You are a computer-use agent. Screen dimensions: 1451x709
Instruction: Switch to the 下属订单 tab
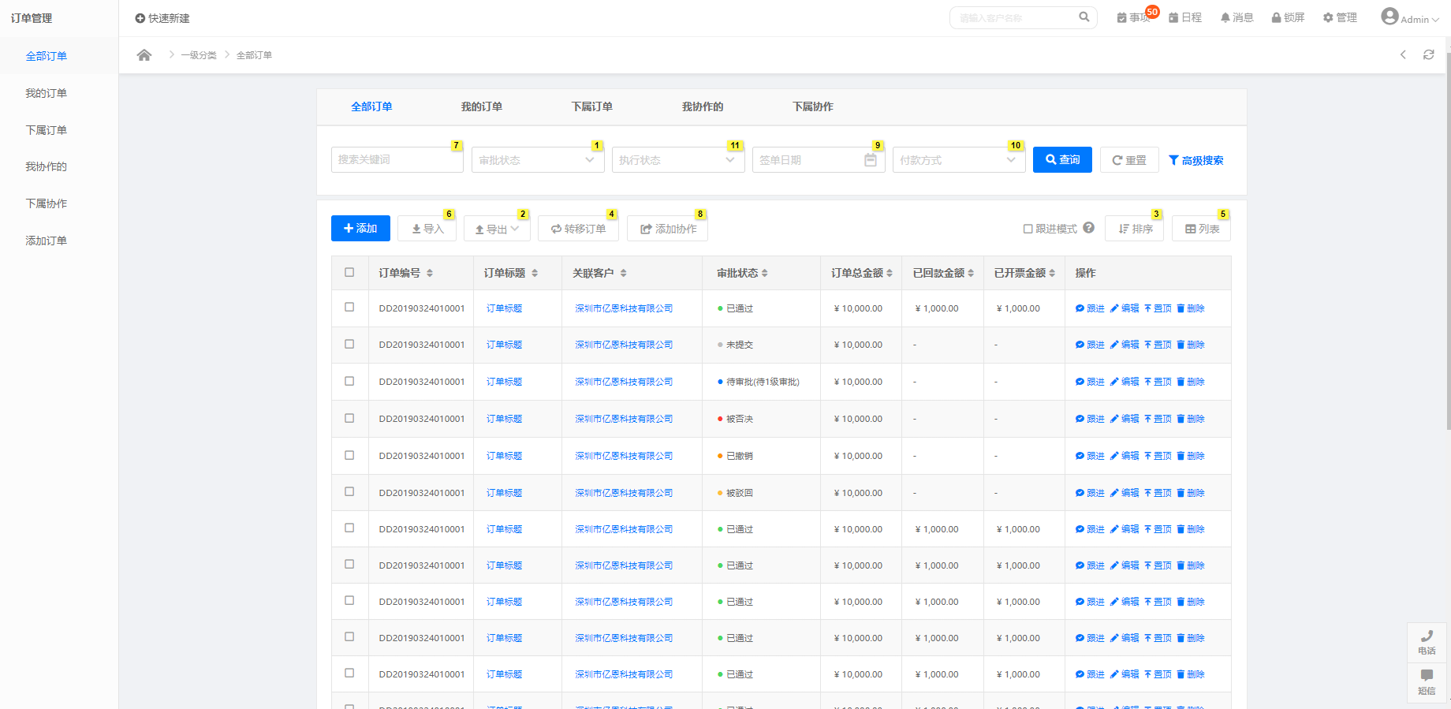point(592,106)
